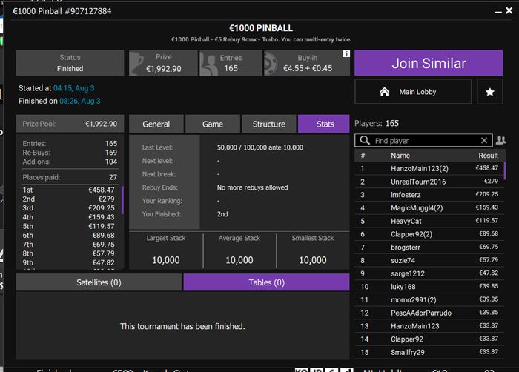Click the 7th place €69.75 payout row
Viewport: 519px width, 372px height.
click(68, 245)
